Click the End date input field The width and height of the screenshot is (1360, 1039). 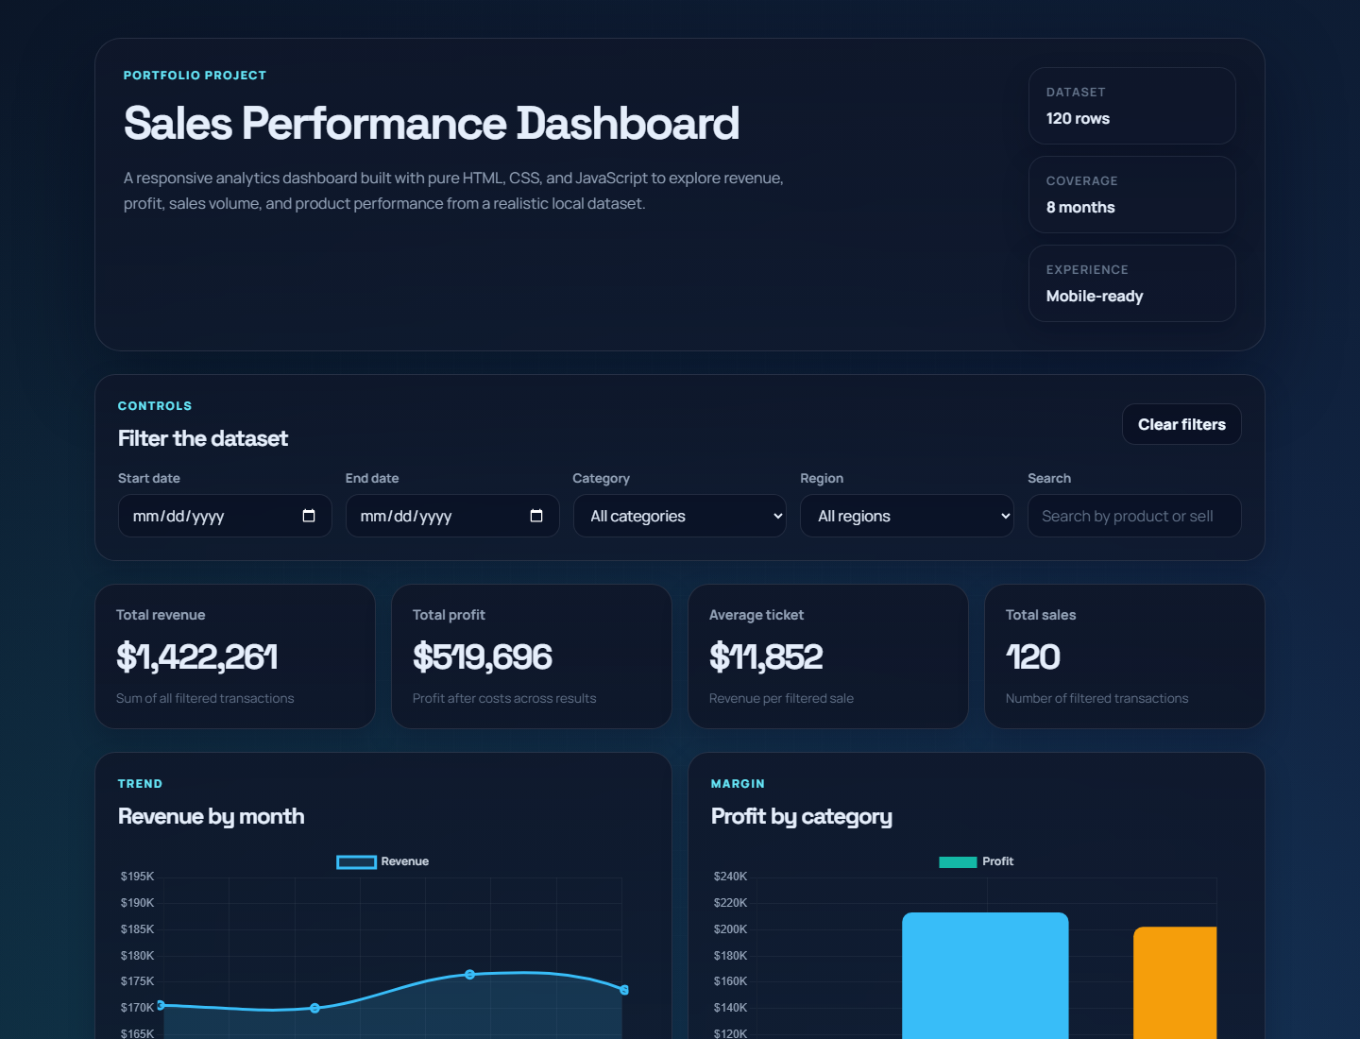pos(452,516)
